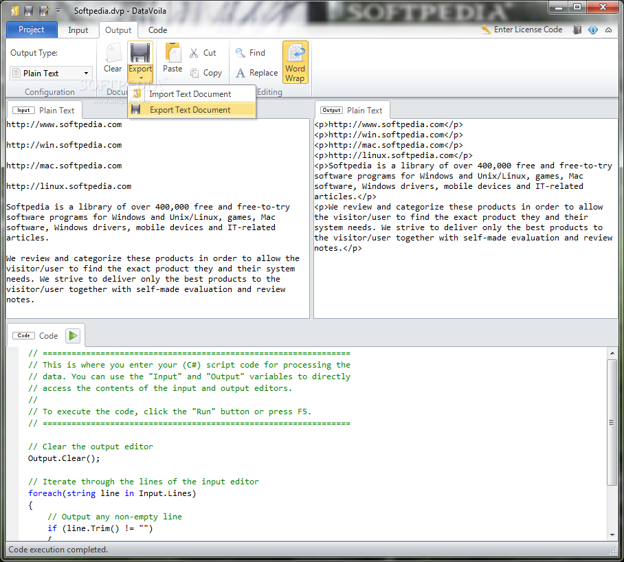Click the open project icon in the title bar
This screenshot has height=562, width=624.
14,11
